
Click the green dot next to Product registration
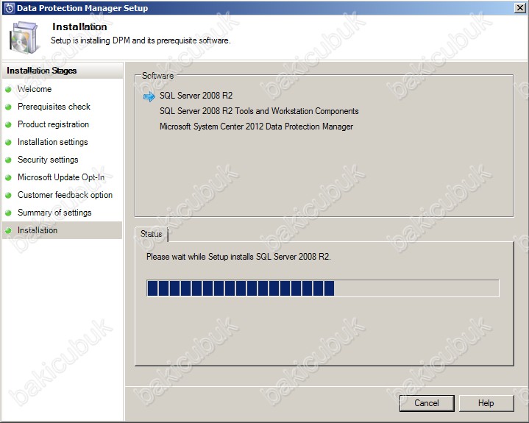coord(8,124)
